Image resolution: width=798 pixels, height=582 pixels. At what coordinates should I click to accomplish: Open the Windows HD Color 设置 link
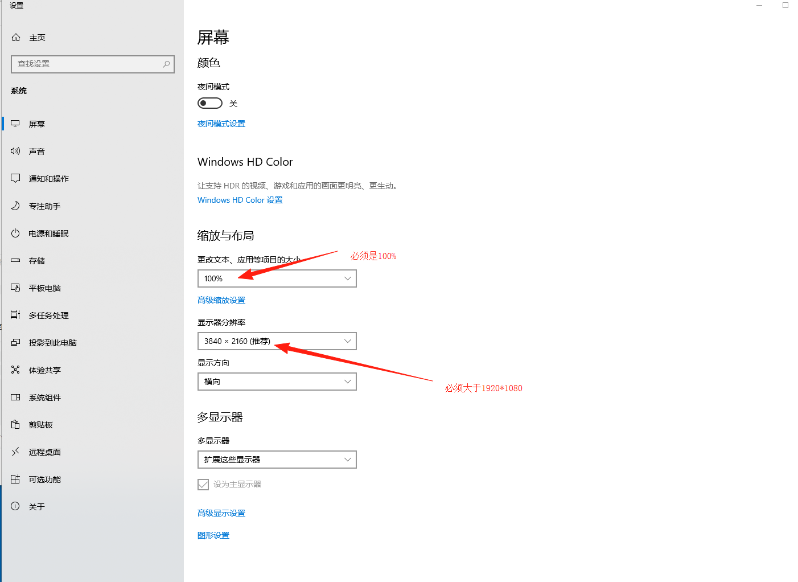(240, 200)
